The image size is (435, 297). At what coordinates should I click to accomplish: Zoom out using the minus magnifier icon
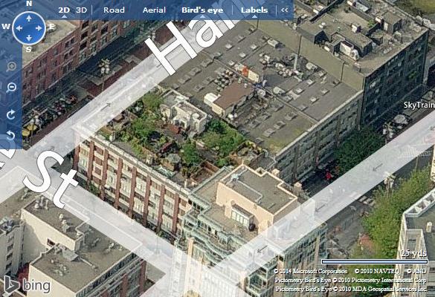tap(11, 88)
